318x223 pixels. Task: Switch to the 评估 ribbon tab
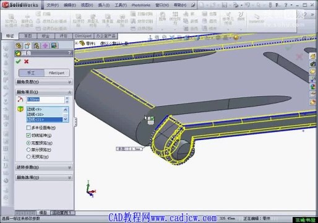tap(64, 36)
